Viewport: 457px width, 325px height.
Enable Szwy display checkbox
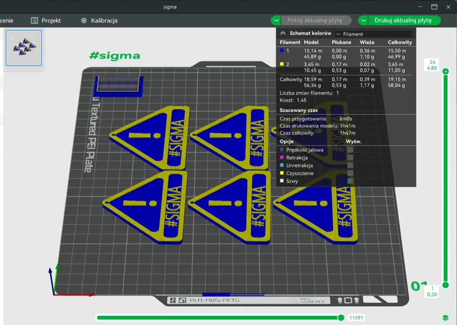[x=350, y=181]
